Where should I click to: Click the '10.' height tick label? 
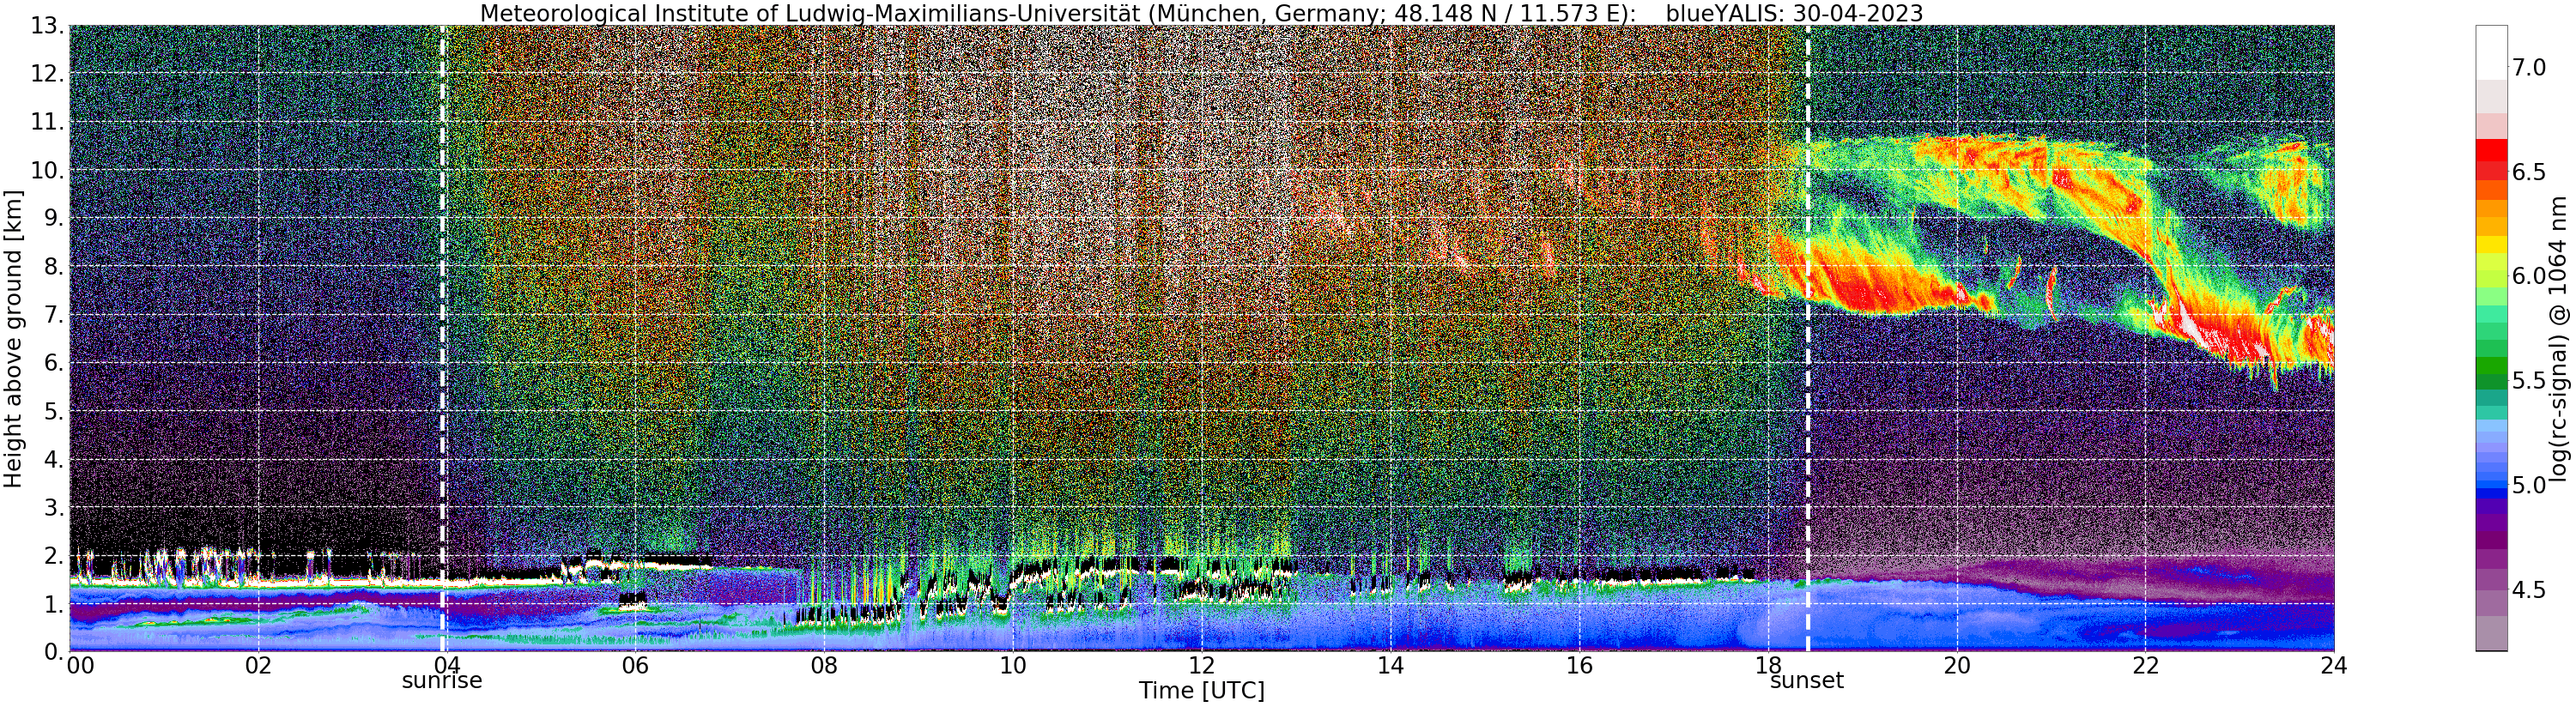(x=46, y=170)
